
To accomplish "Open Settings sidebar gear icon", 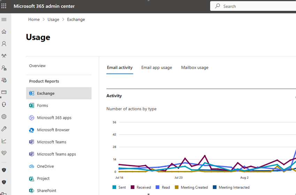I will 4,117.
